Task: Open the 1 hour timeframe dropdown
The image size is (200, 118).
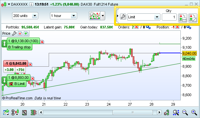Action: point(63,16)
